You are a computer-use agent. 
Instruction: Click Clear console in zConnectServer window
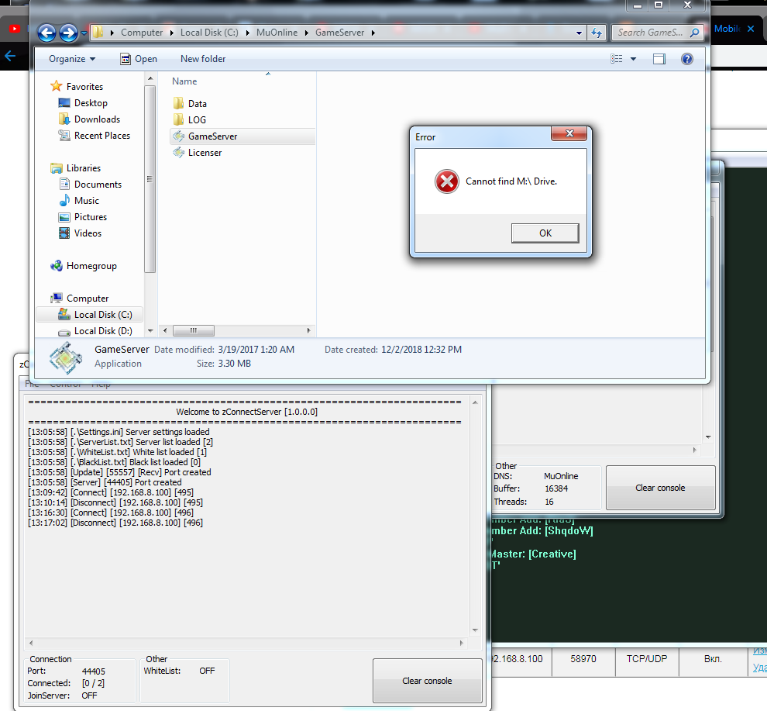427,681
